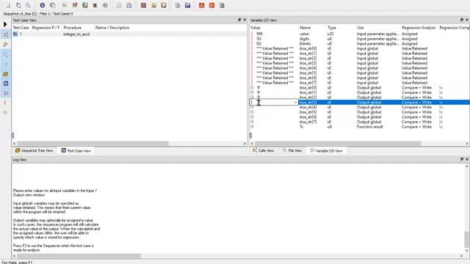Click the blue save disk toolbar icon
This screenshot has width=470, height=264.
tap(188, 5)
